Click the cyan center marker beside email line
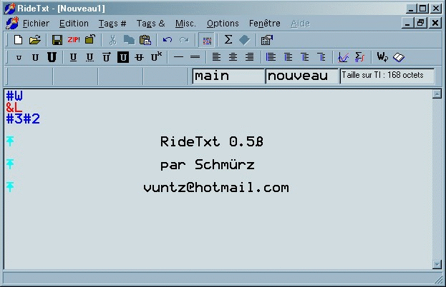The width and height of the screenshot is (446, 287). pyautogui.click(x=10, y=187)
